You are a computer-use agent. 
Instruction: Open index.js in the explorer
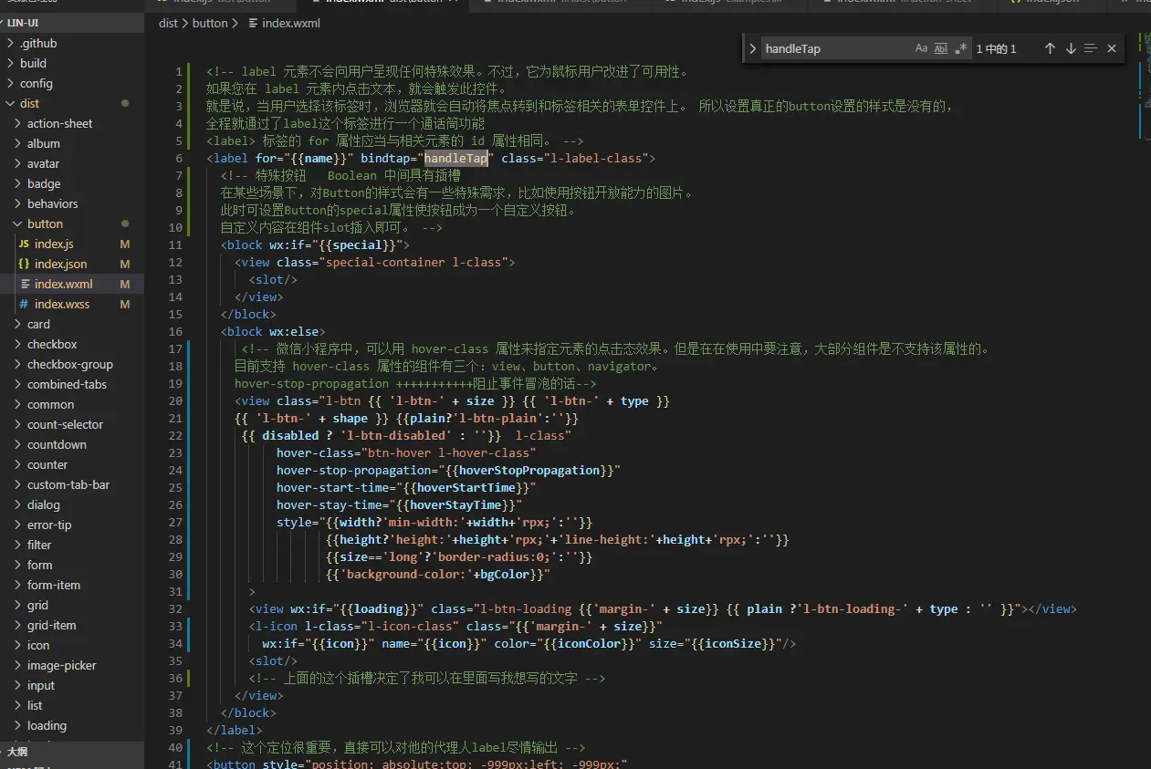[72, 244]
